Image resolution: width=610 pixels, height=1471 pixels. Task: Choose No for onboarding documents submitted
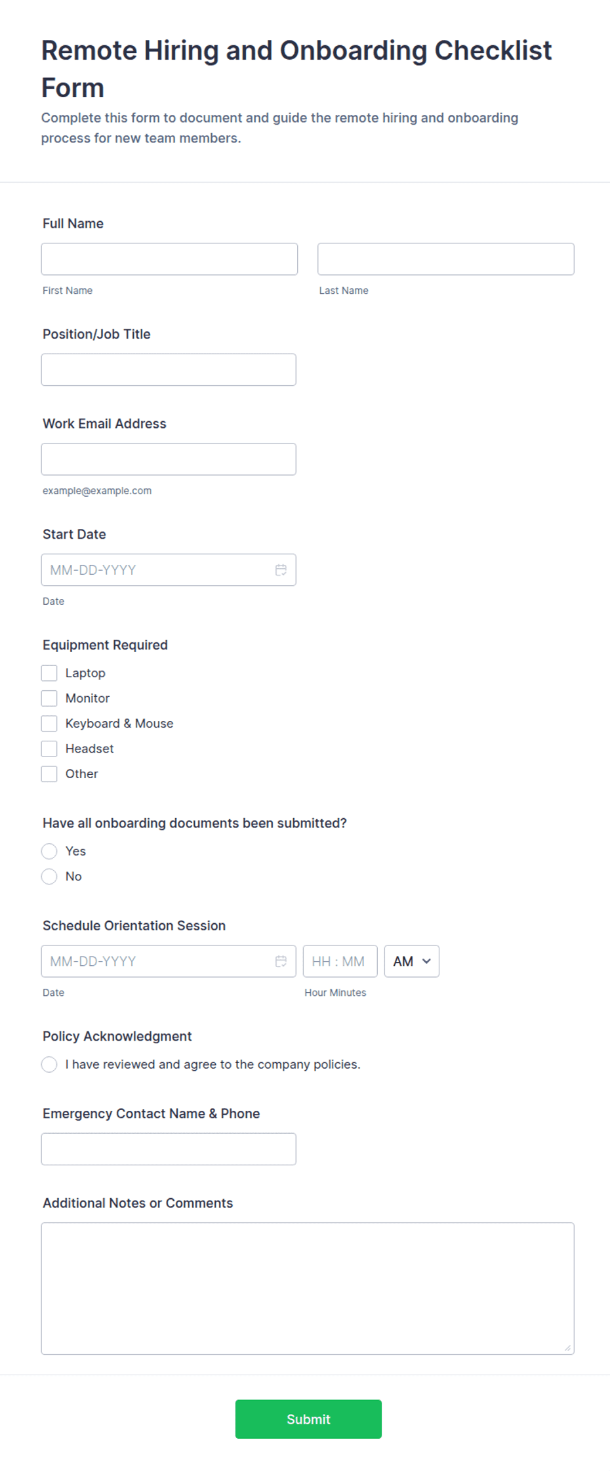pyautogui.click(x=49, y=877)
